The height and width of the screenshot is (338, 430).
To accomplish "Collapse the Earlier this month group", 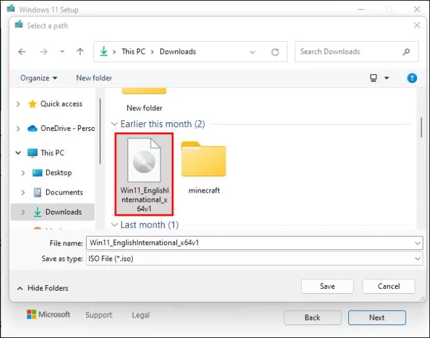I will pyautogui.click(x=115, y=124).
